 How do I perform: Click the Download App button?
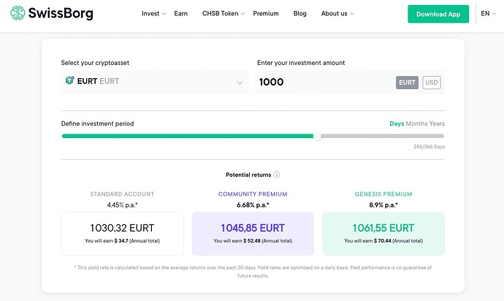(438, 14)
